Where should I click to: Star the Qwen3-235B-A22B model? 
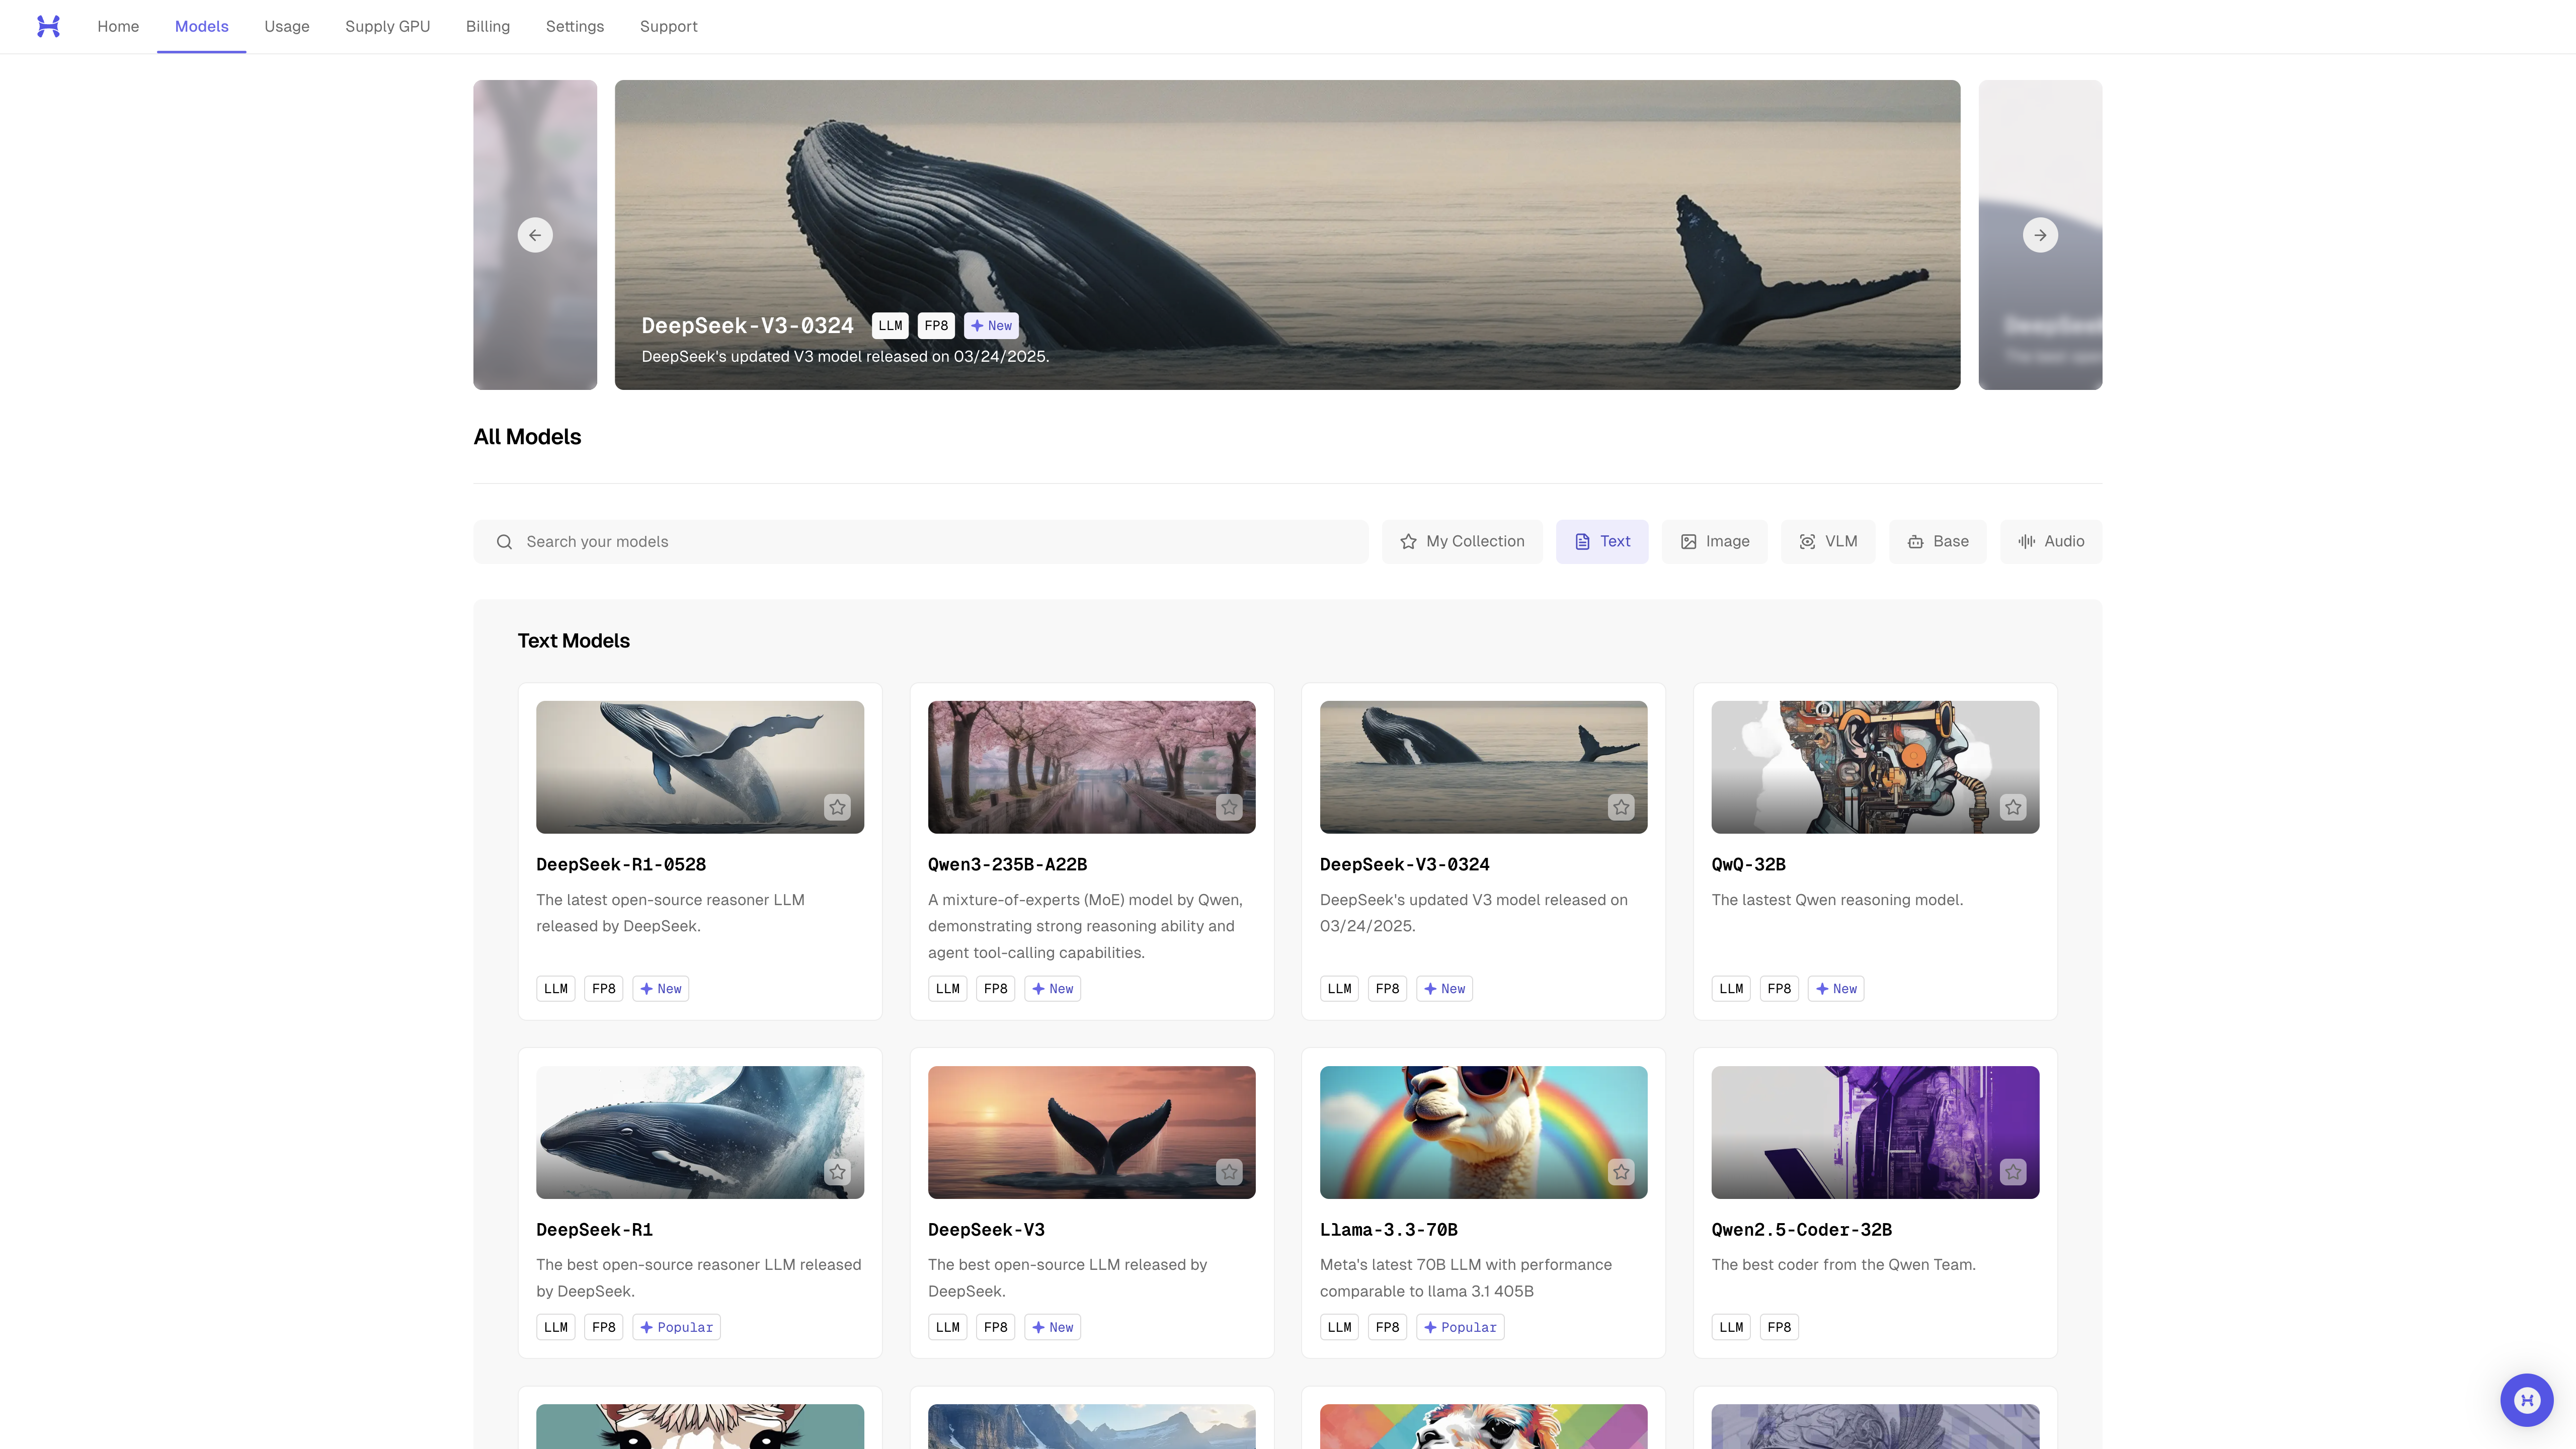[1229, 807]
